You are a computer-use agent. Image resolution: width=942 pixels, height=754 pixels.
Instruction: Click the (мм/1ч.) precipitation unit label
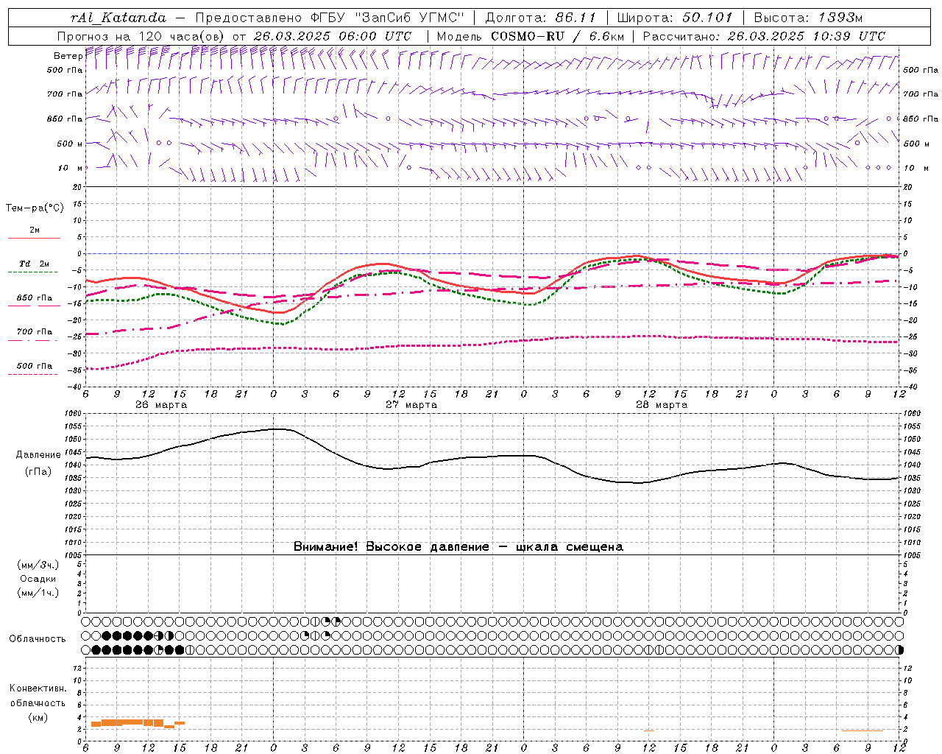coord(38,593)
